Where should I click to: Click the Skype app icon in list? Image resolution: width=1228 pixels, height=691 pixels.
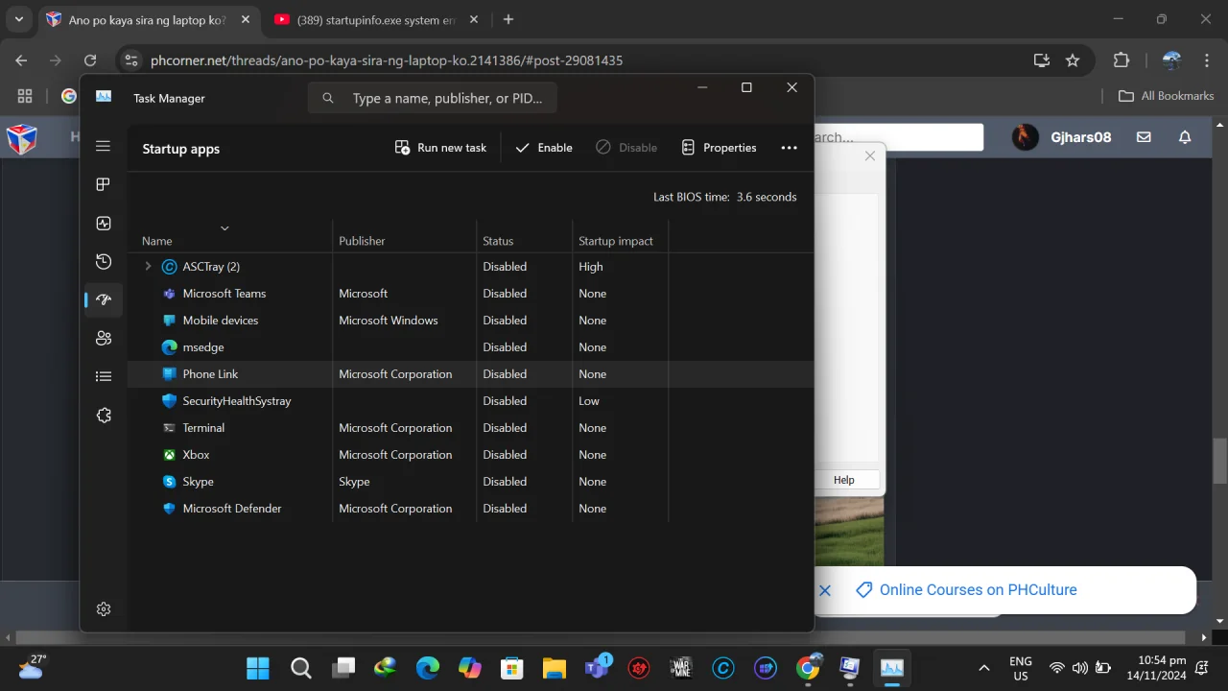(x=169, y=482)
